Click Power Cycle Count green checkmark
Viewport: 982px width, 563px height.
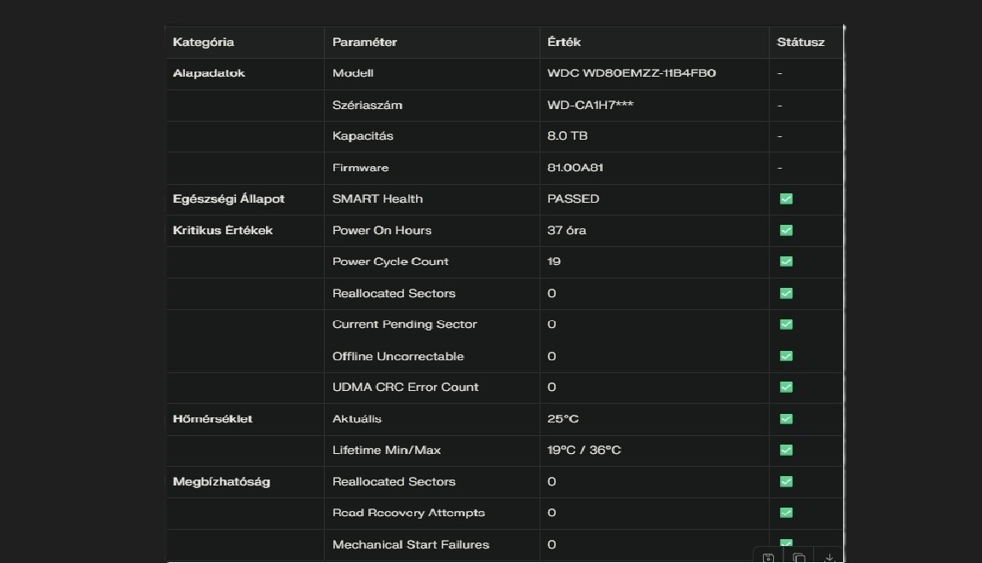[x=786, y=261]
